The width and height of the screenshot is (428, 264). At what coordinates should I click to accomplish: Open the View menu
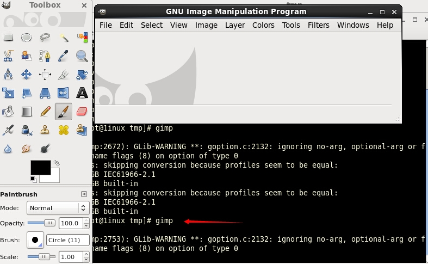(179, 25)
